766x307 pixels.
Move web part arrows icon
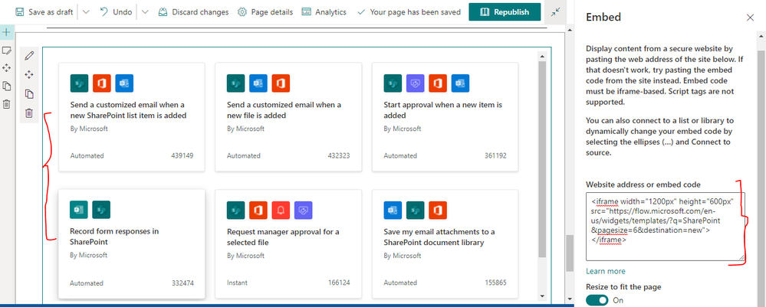(x=29, y=74)
